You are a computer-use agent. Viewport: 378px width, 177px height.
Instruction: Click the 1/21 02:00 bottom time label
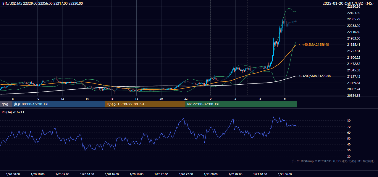tap(235, 174)
